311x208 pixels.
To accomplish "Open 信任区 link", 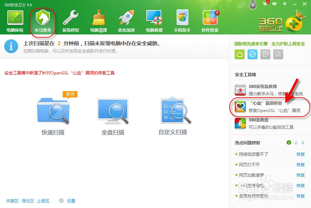I will (28, 201).
